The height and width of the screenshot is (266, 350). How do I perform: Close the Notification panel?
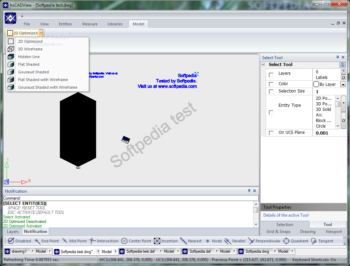click(255, 191)
